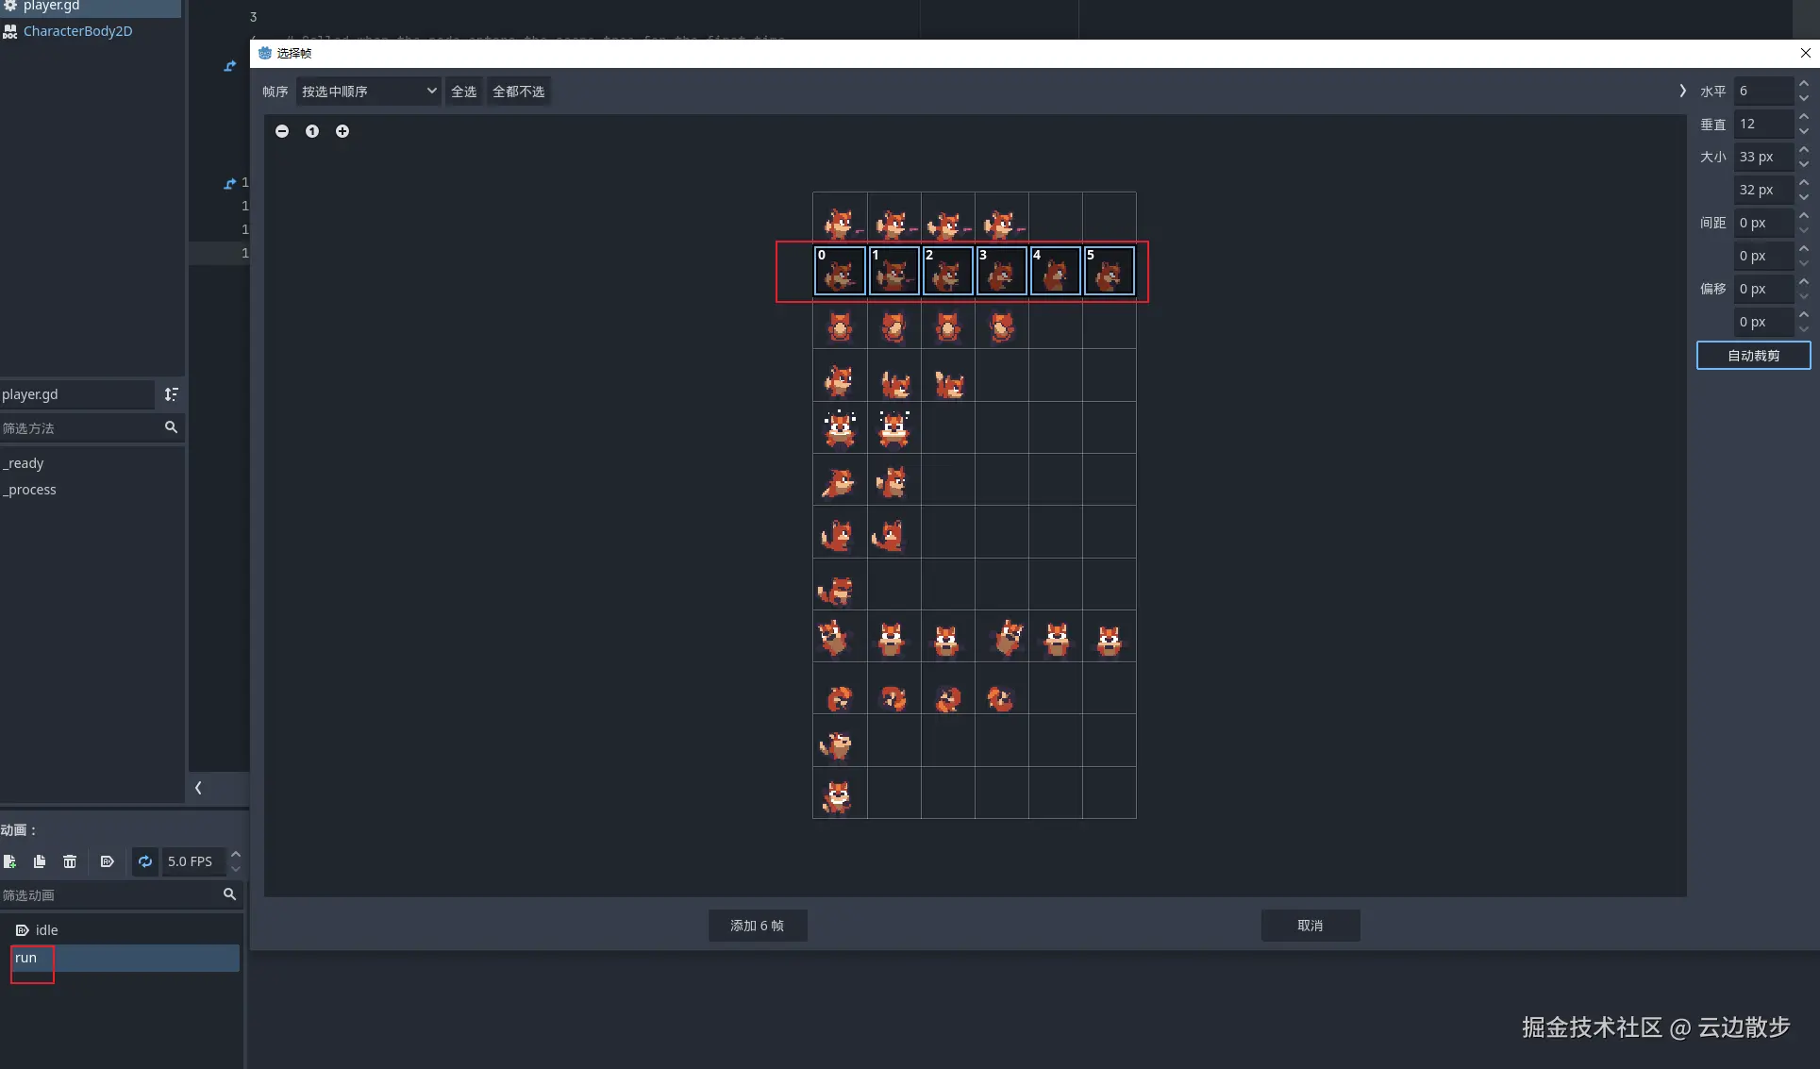Click the 添加 6 帧 button
1820x1069 pixels.
pos(757,926)
